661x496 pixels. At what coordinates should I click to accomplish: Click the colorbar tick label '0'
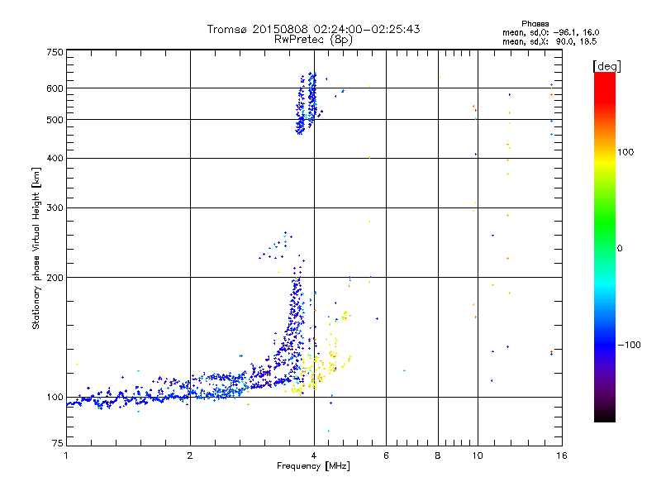(x=620, y=249)
